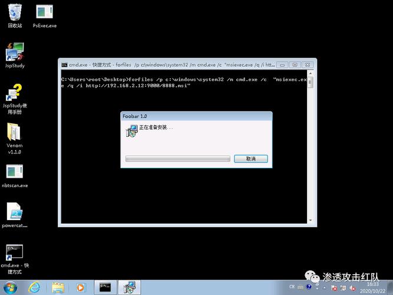Click the on-screen keyboard tray icon

tap(300, 287)
